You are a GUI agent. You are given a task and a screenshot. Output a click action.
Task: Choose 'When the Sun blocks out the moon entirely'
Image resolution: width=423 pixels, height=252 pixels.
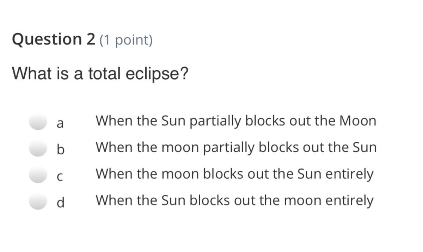pos(234,201)
